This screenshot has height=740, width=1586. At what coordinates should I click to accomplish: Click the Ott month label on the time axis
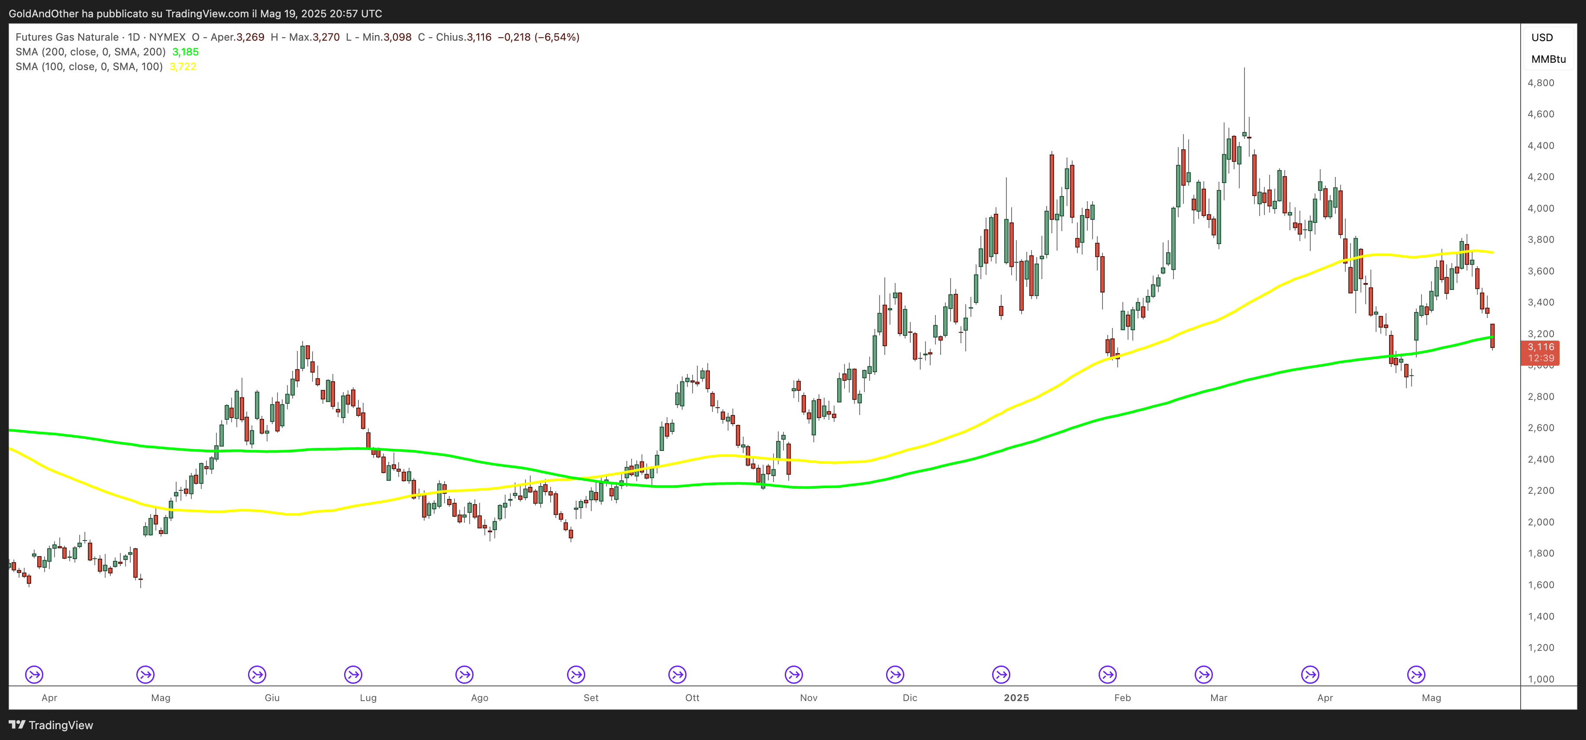(x=693, y=698)
